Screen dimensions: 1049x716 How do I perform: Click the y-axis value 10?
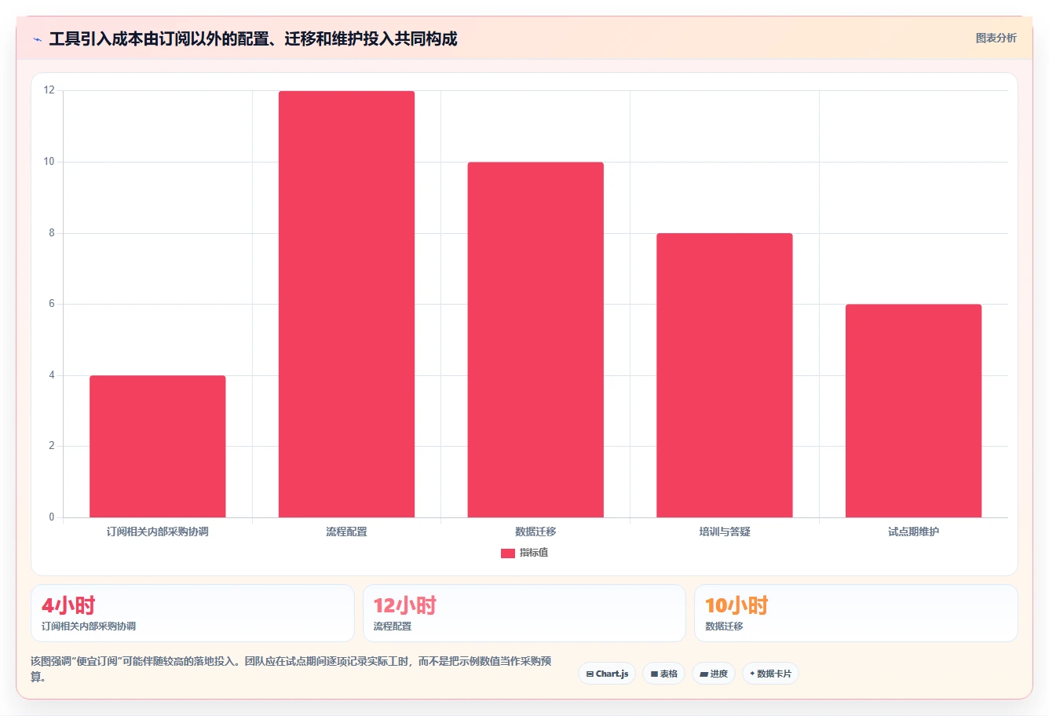click(x=49, y=162)
